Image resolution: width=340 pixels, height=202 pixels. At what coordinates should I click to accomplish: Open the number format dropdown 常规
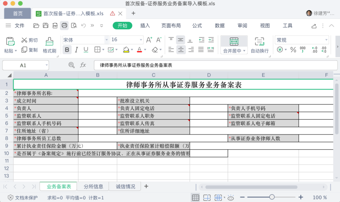(x=302, y=40)
